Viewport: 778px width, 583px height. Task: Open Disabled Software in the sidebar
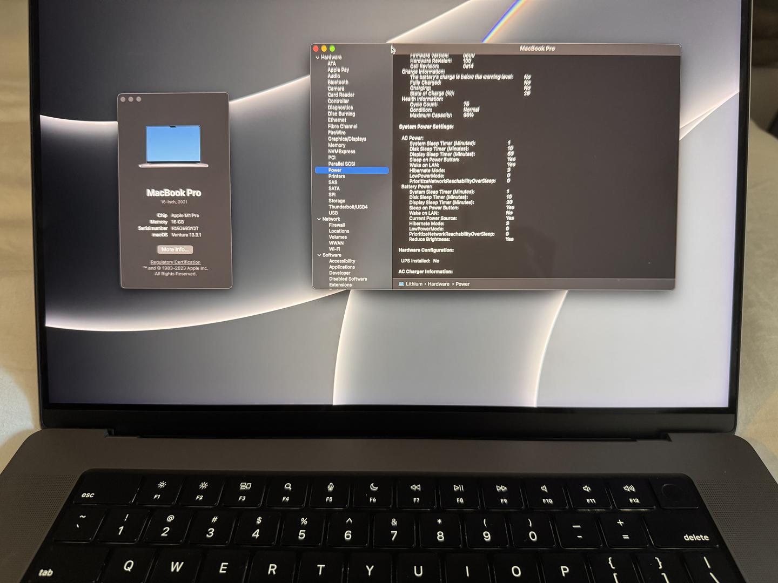pyautogui.click(x=348, y=279)
